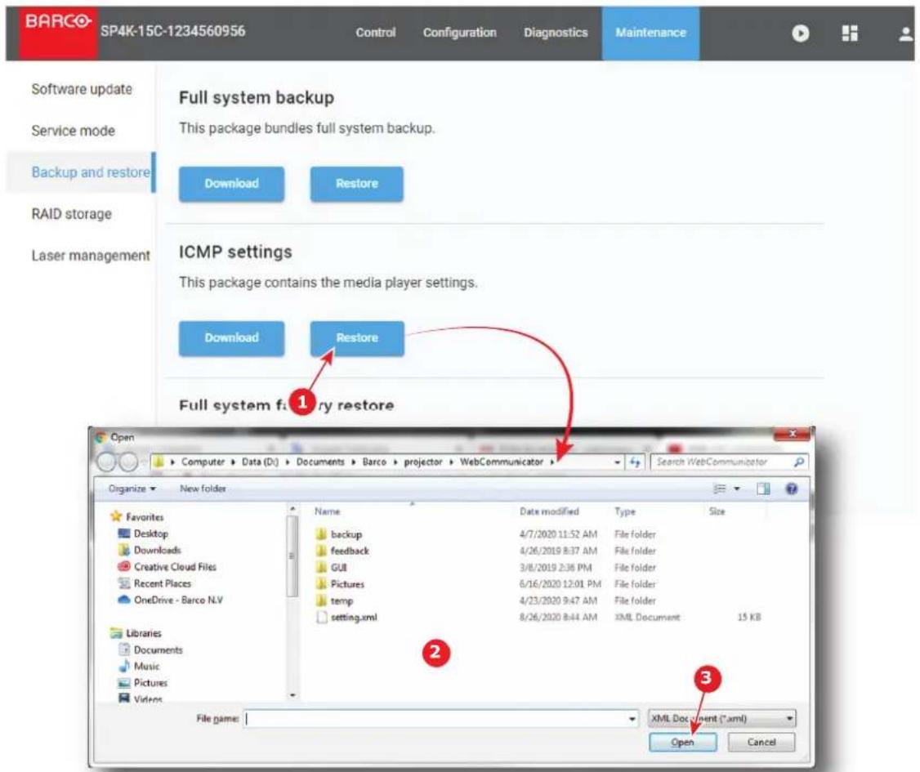Image resolution: width=920 pixels, height=772 pixels.
Task: Download the ICMP settings package
Action: 231,338
